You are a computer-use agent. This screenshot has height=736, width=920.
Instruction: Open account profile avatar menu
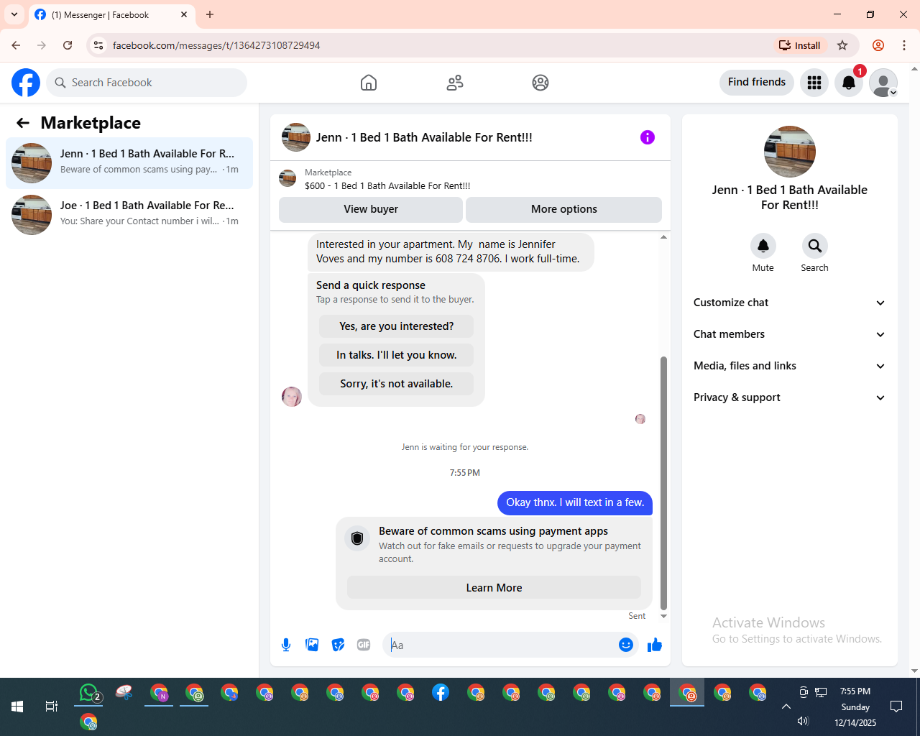pyautogui.click(x=883, y=83)
